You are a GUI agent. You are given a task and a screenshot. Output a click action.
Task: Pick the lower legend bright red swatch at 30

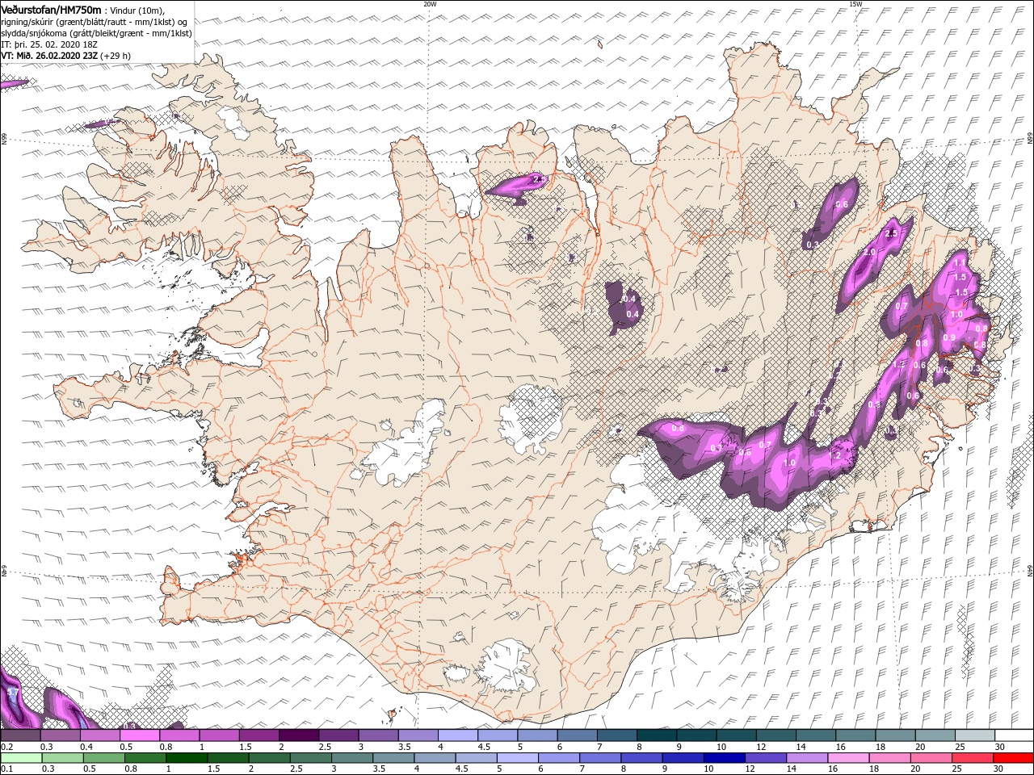(x=1013, y=758)
